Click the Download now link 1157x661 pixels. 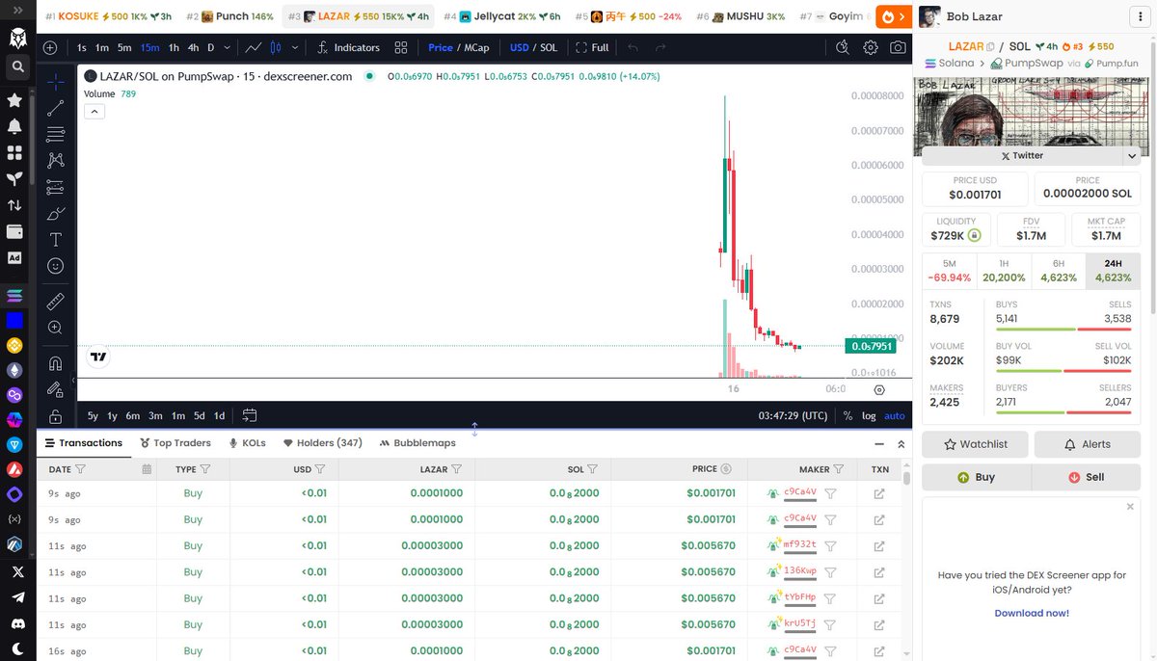[1032, 613]
